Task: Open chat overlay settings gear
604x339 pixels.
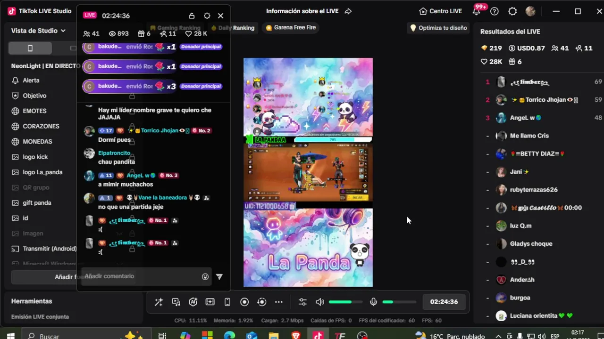Action: pyautogui.click(x=207, y=16)
